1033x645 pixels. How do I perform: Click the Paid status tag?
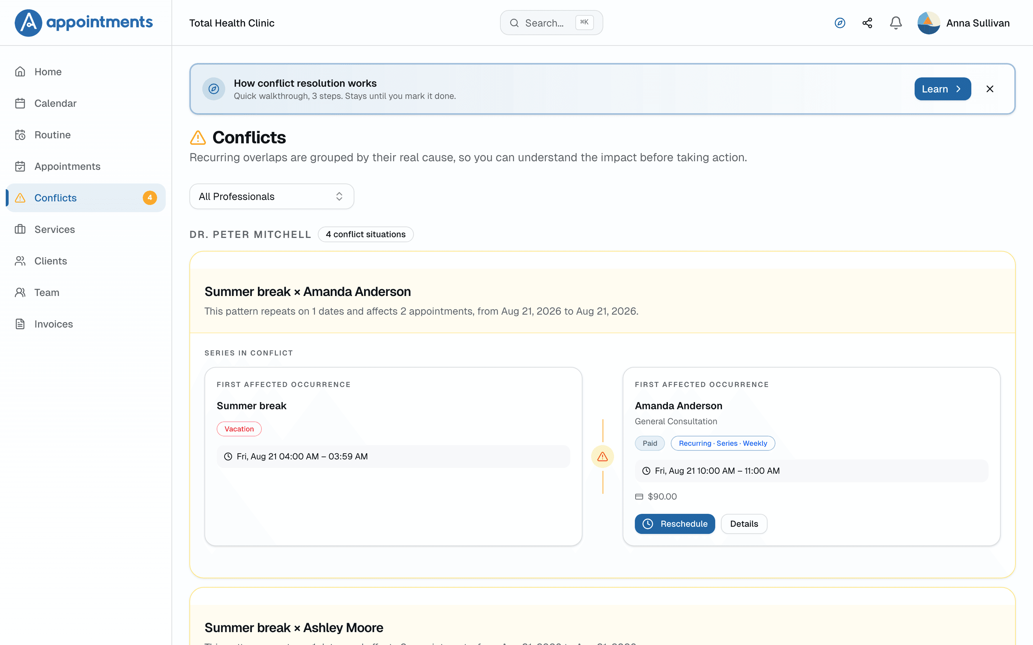coord(650,444)
